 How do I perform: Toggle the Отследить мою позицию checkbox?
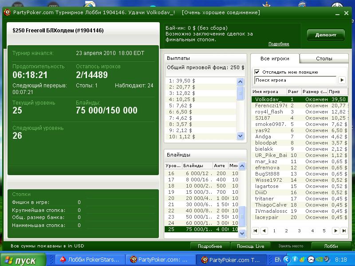[257, 72]
